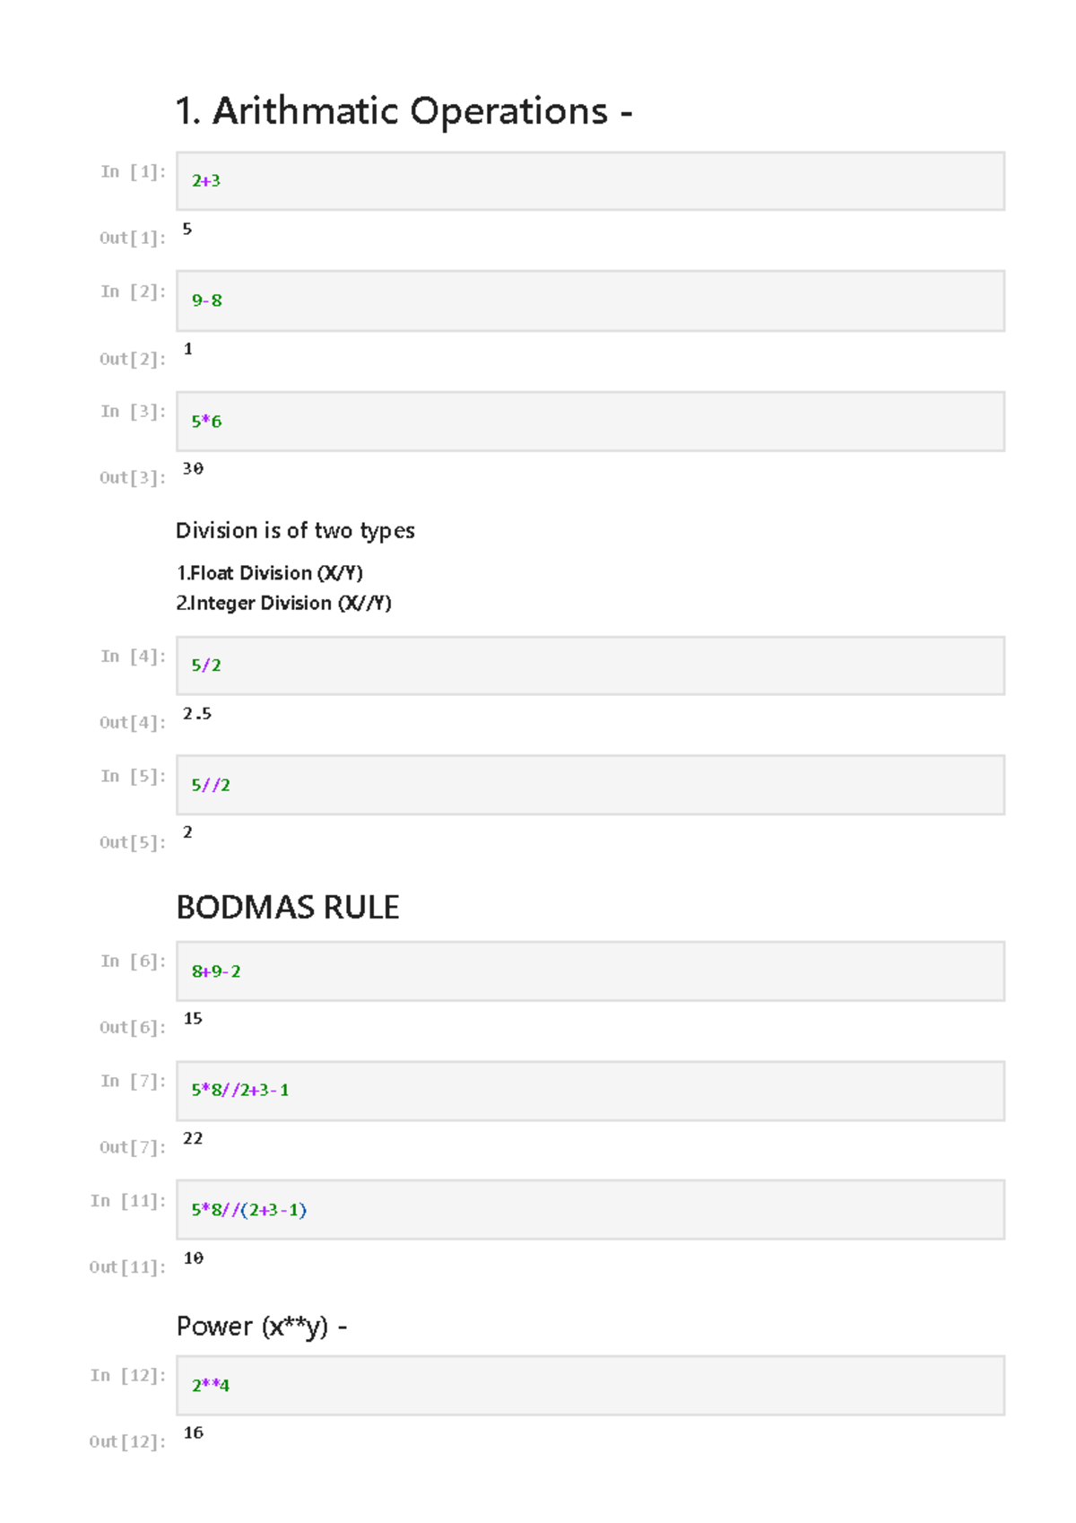
Task: Click the BODMAS RULE heading
Action: tap(287, 908)
